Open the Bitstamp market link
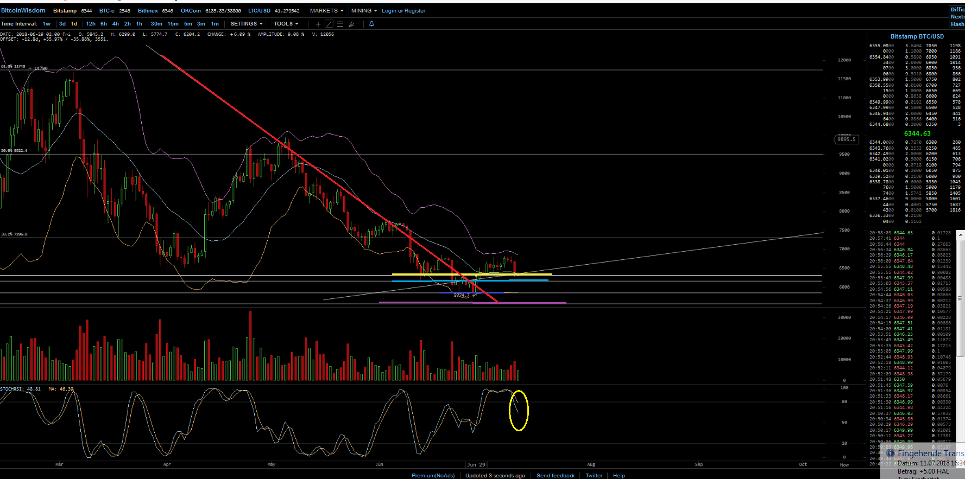Image resolution: width=965 pixels, height=479 pixels. 65,11
